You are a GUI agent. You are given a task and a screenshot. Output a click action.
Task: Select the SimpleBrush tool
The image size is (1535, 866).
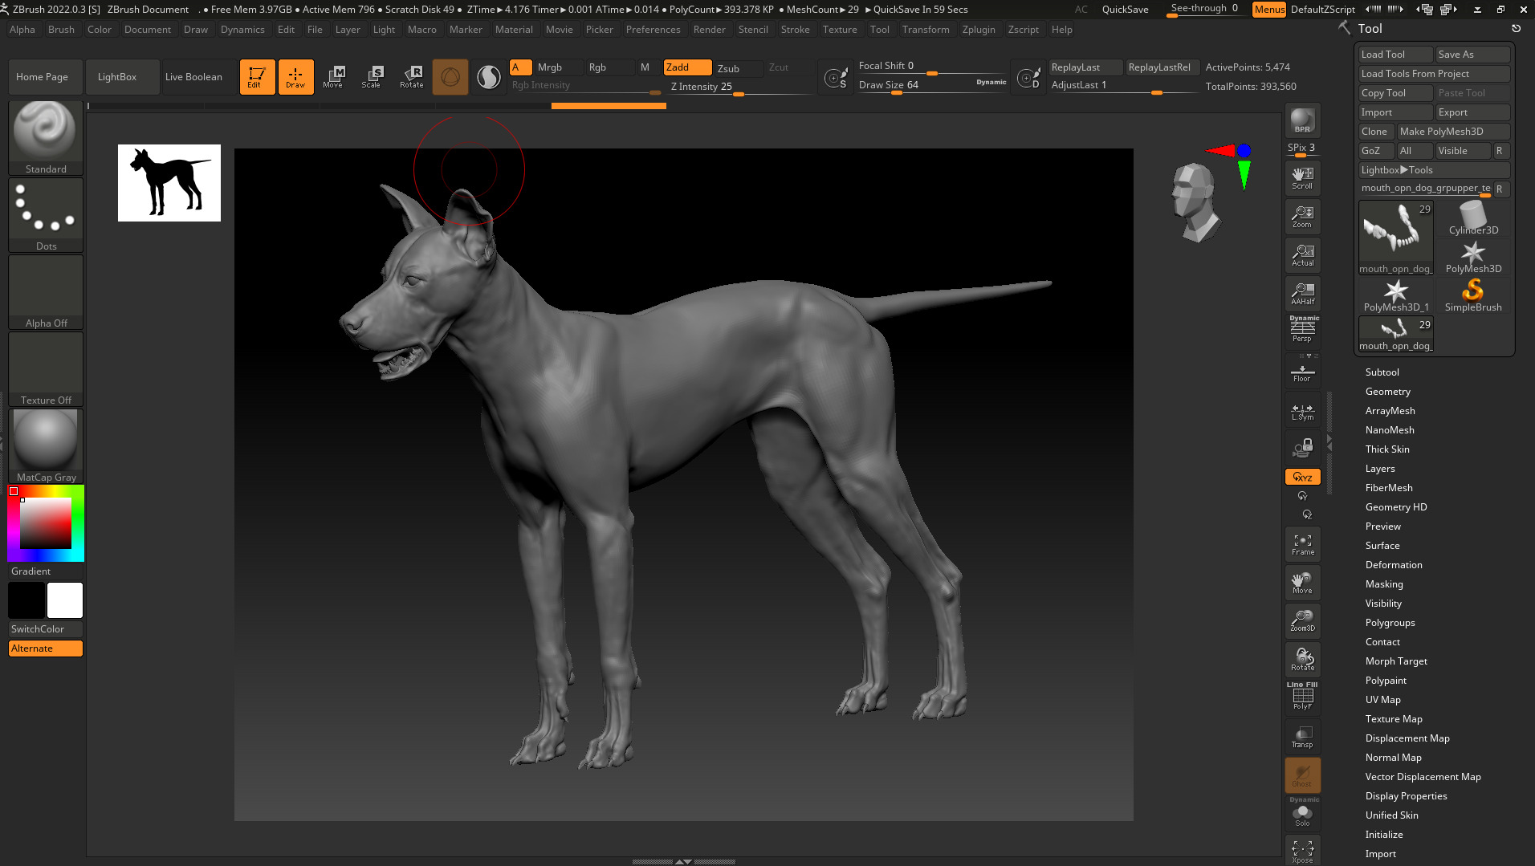(x=1473, y=295)
